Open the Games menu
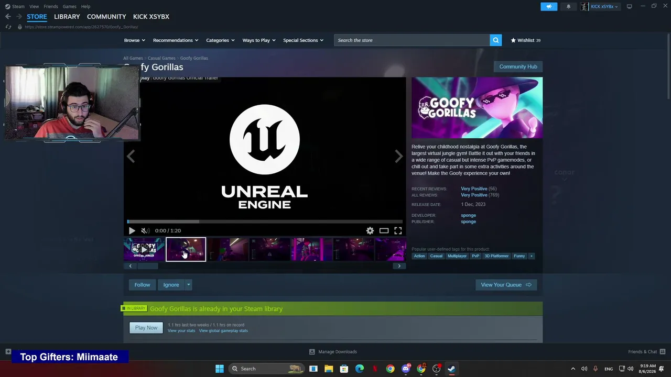The width and height of the screenshot is (671, 377). tap(69, 6)
